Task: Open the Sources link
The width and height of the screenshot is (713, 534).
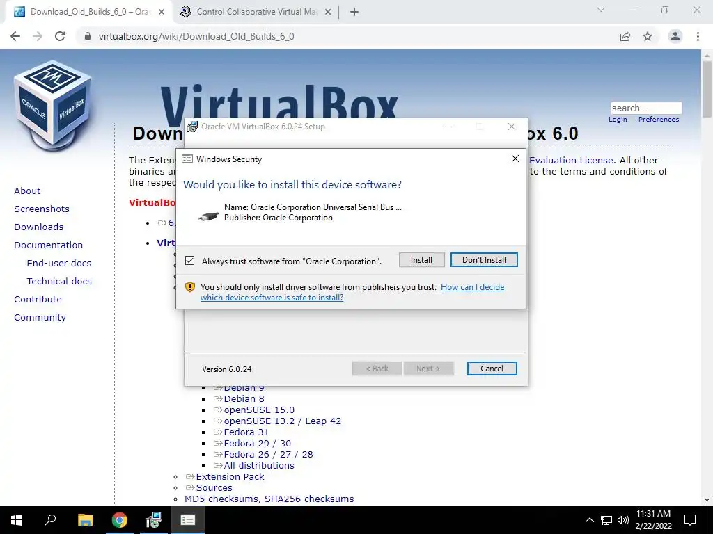Action: 214,487
